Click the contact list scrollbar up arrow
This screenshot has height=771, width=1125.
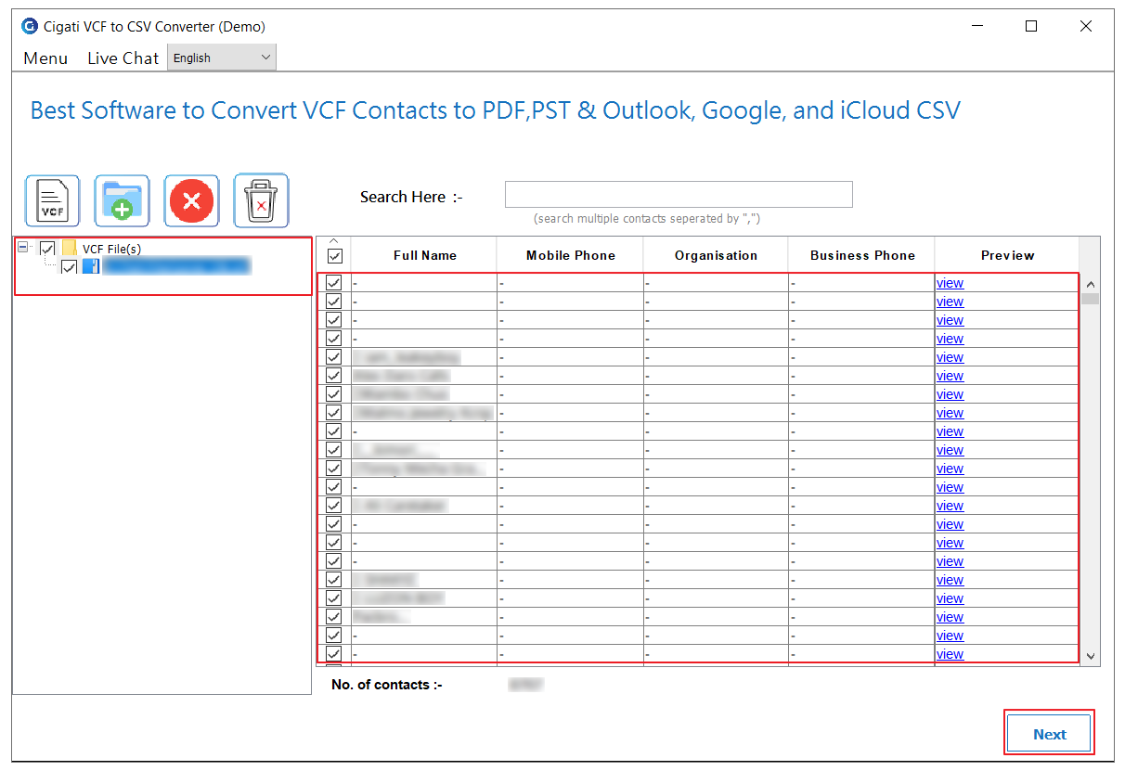click(x=1091, y=284)
